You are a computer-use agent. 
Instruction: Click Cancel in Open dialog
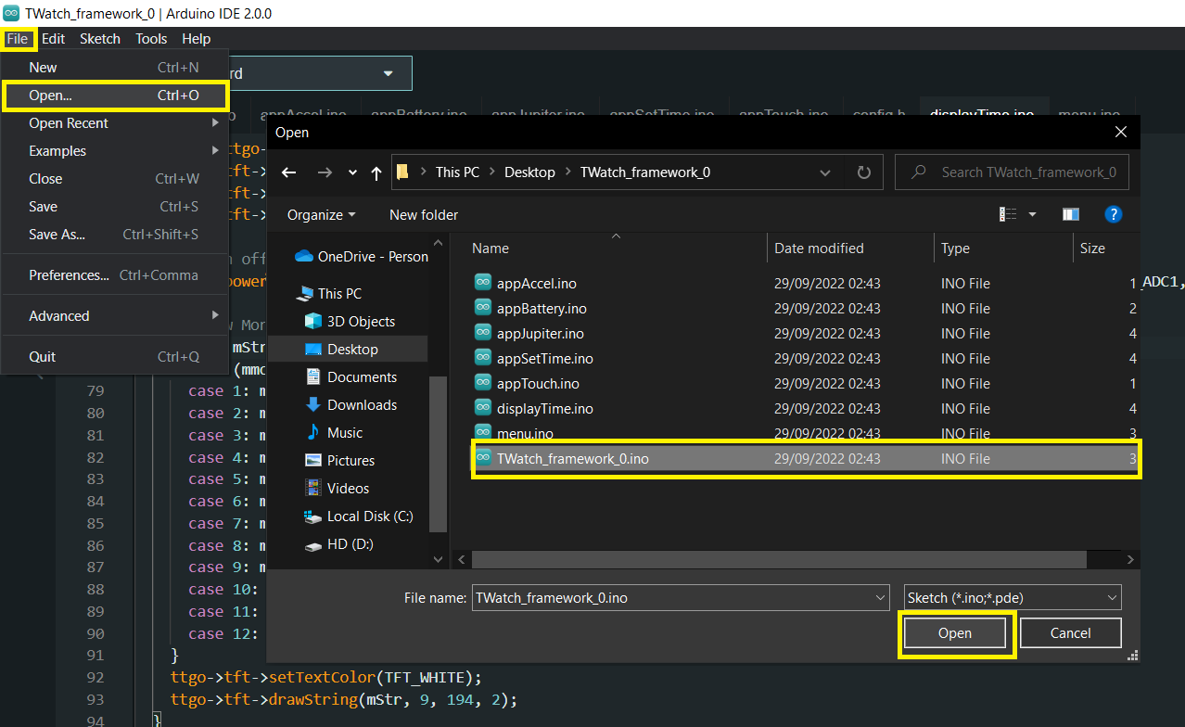click(x=1070, y=633)
